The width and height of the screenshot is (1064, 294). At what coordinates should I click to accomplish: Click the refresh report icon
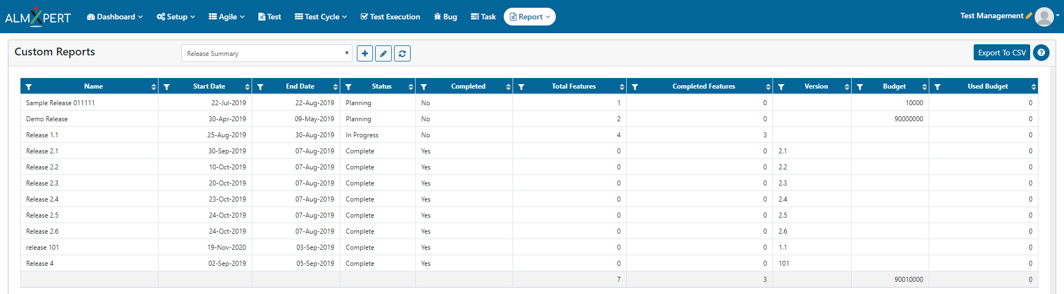click(x=402, y=53)
